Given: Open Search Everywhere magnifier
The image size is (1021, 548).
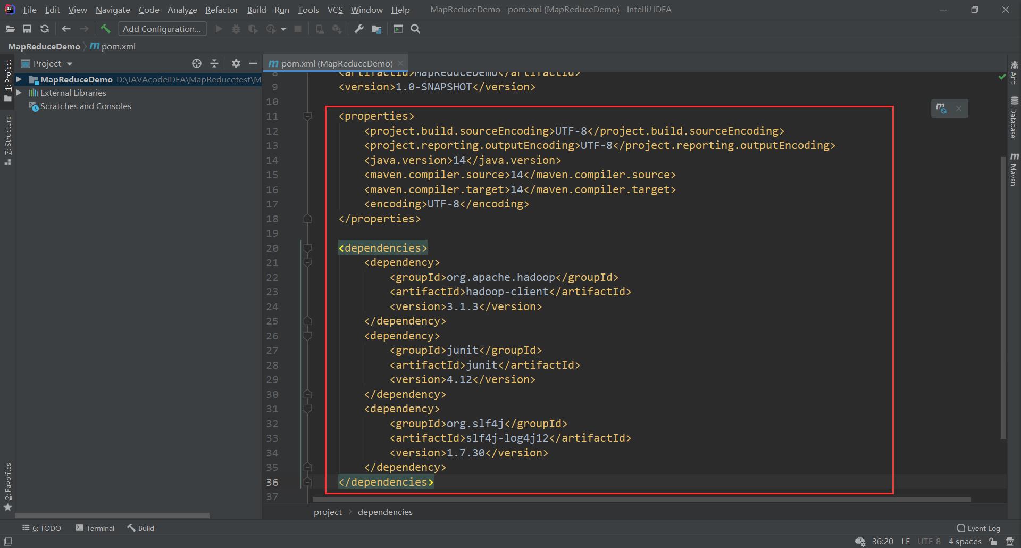Looking at the screenshot, I should pyautogui.click(x=415, y=29).
